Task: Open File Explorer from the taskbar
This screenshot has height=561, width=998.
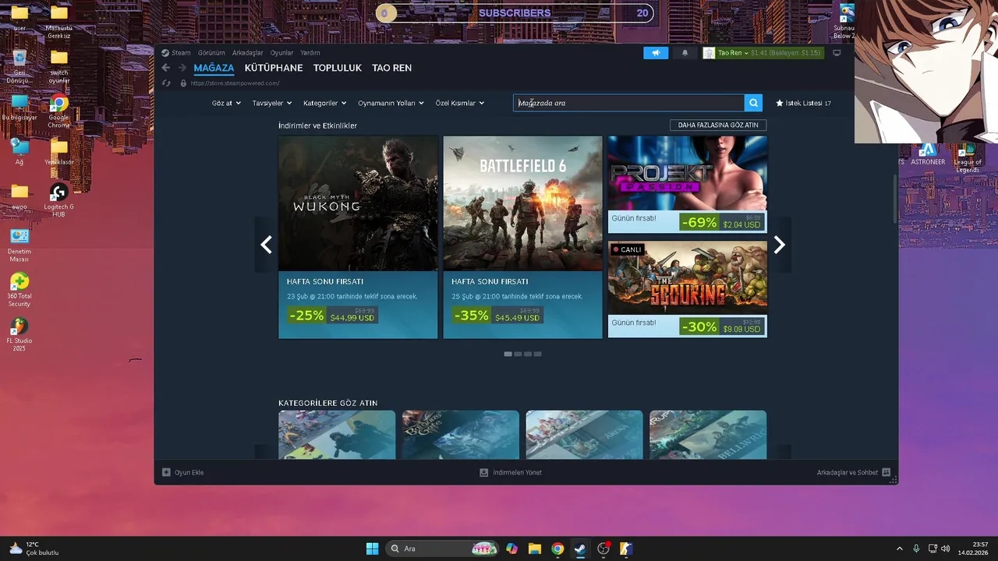Action: 534,549
